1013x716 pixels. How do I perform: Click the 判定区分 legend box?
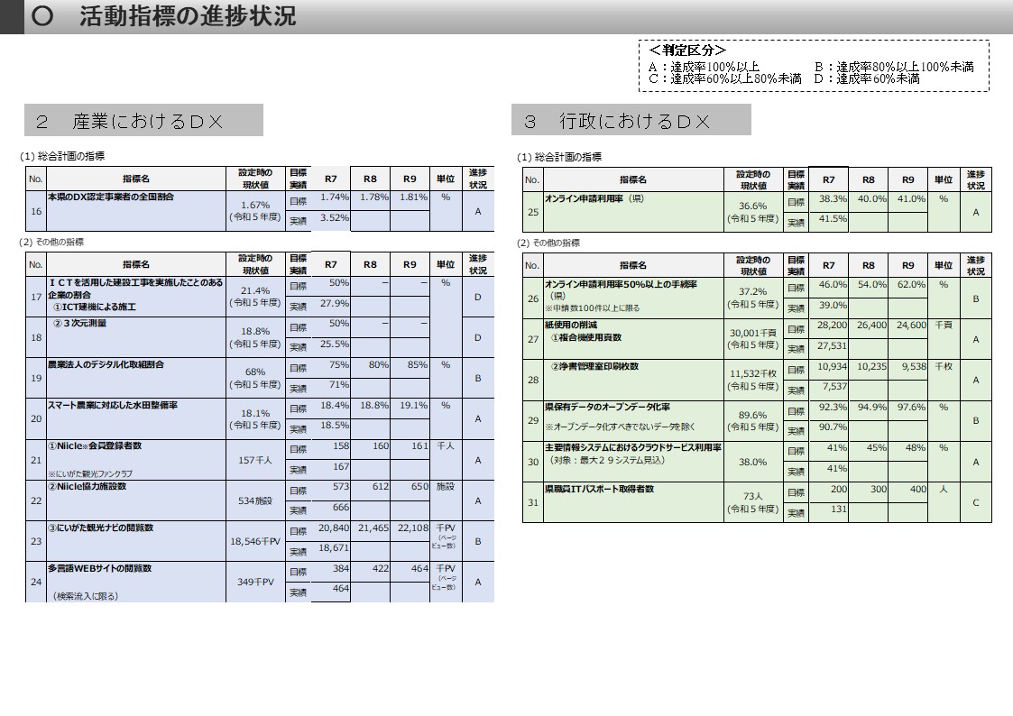point(814,65)
